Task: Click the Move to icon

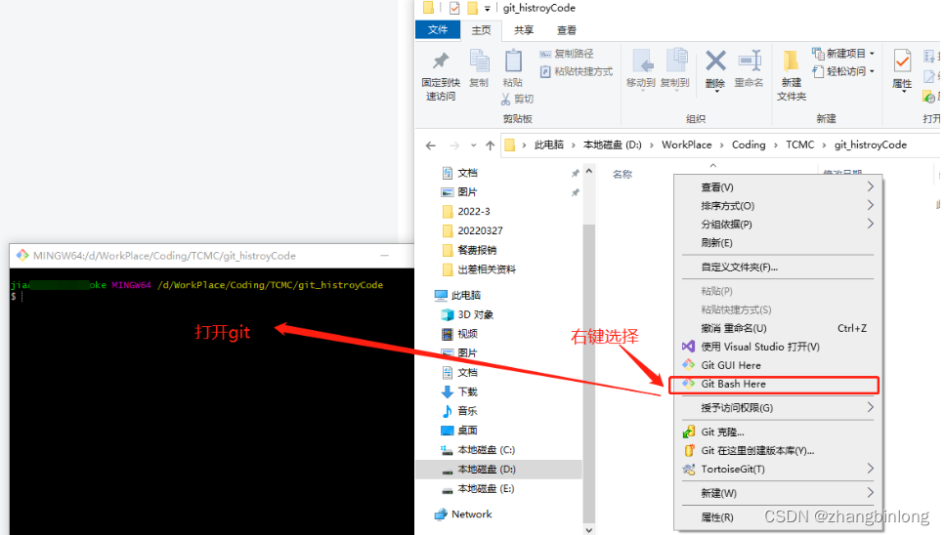Action: 641,61
